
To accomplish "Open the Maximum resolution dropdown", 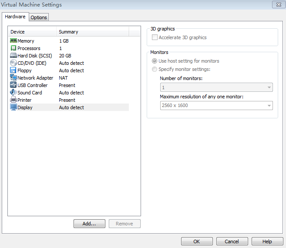I will [x=216, y=106].
